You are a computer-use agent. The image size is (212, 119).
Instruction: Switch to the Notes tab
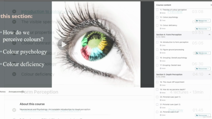(3, 92)
